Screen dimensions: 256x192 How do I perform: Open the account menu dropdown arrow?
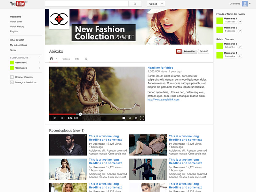250,4
